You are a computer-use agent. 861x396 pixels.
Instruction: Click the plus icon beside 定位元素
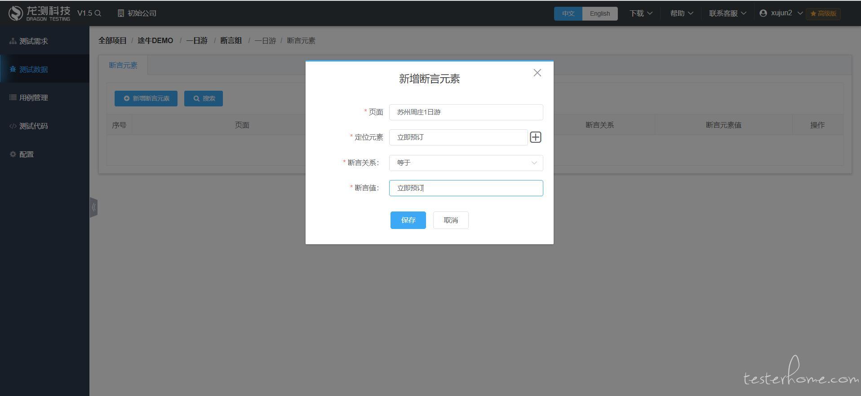536,137
